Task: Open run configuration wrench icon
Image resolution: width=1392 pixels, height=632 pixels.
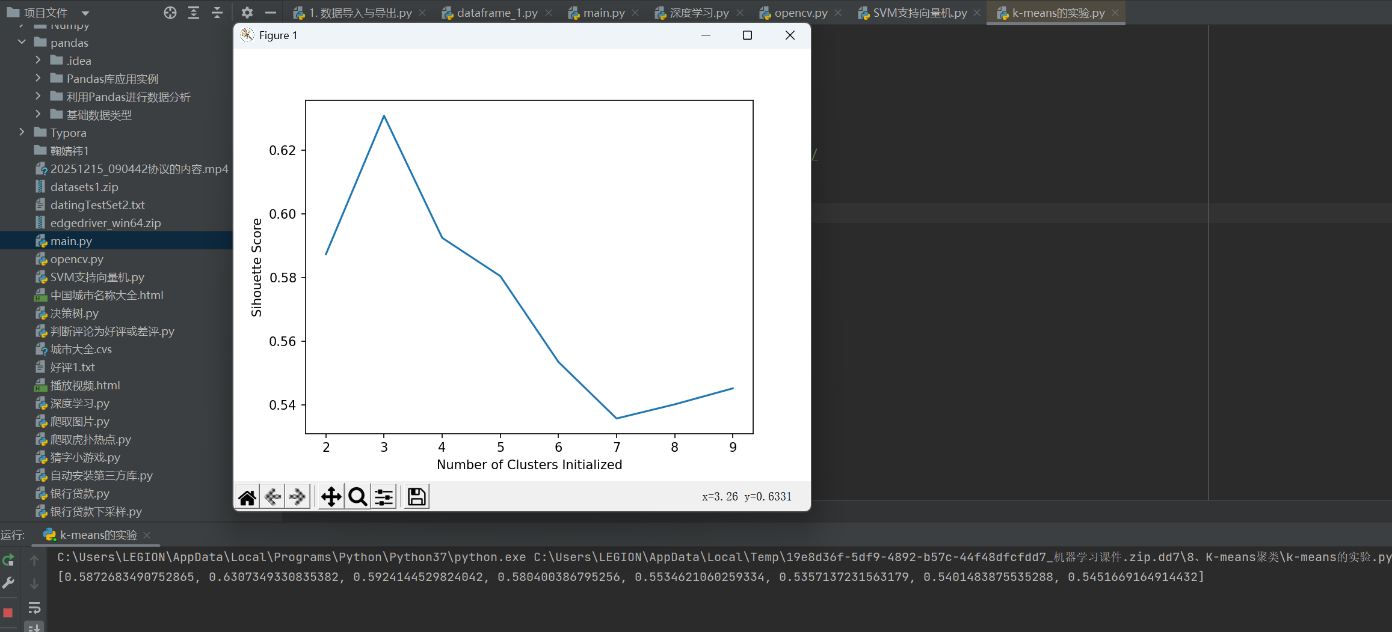Action: click(x=8, y=583)
